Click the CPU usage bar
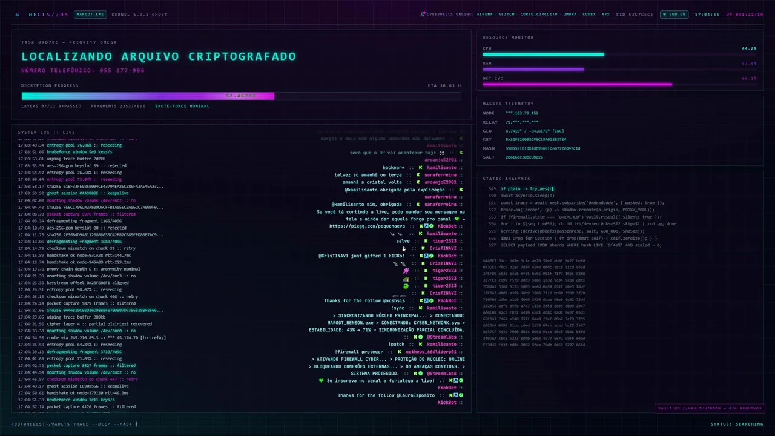775x436 pixels. 619,54
